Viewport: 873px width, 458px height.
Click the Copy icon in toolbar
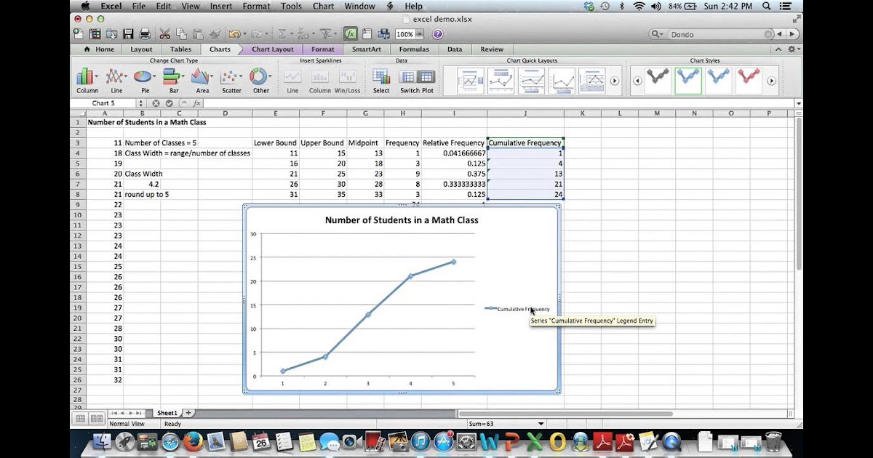point(181,34)
